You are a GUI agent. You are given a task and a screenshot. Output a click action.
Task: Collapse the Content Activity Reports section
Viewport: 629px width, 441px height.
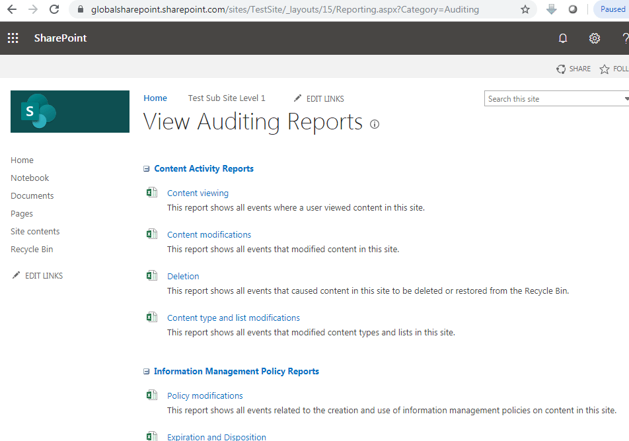coord(147,169)
